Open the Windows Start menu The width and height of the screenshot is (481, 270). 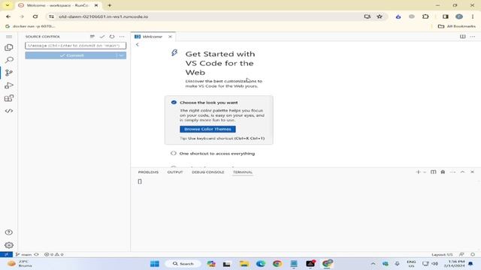pos(155,263)
